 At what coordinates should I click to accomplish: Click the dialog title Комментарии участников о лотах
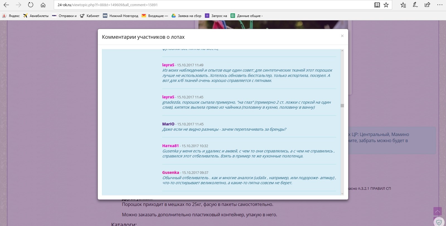click(x=143, y=37)
